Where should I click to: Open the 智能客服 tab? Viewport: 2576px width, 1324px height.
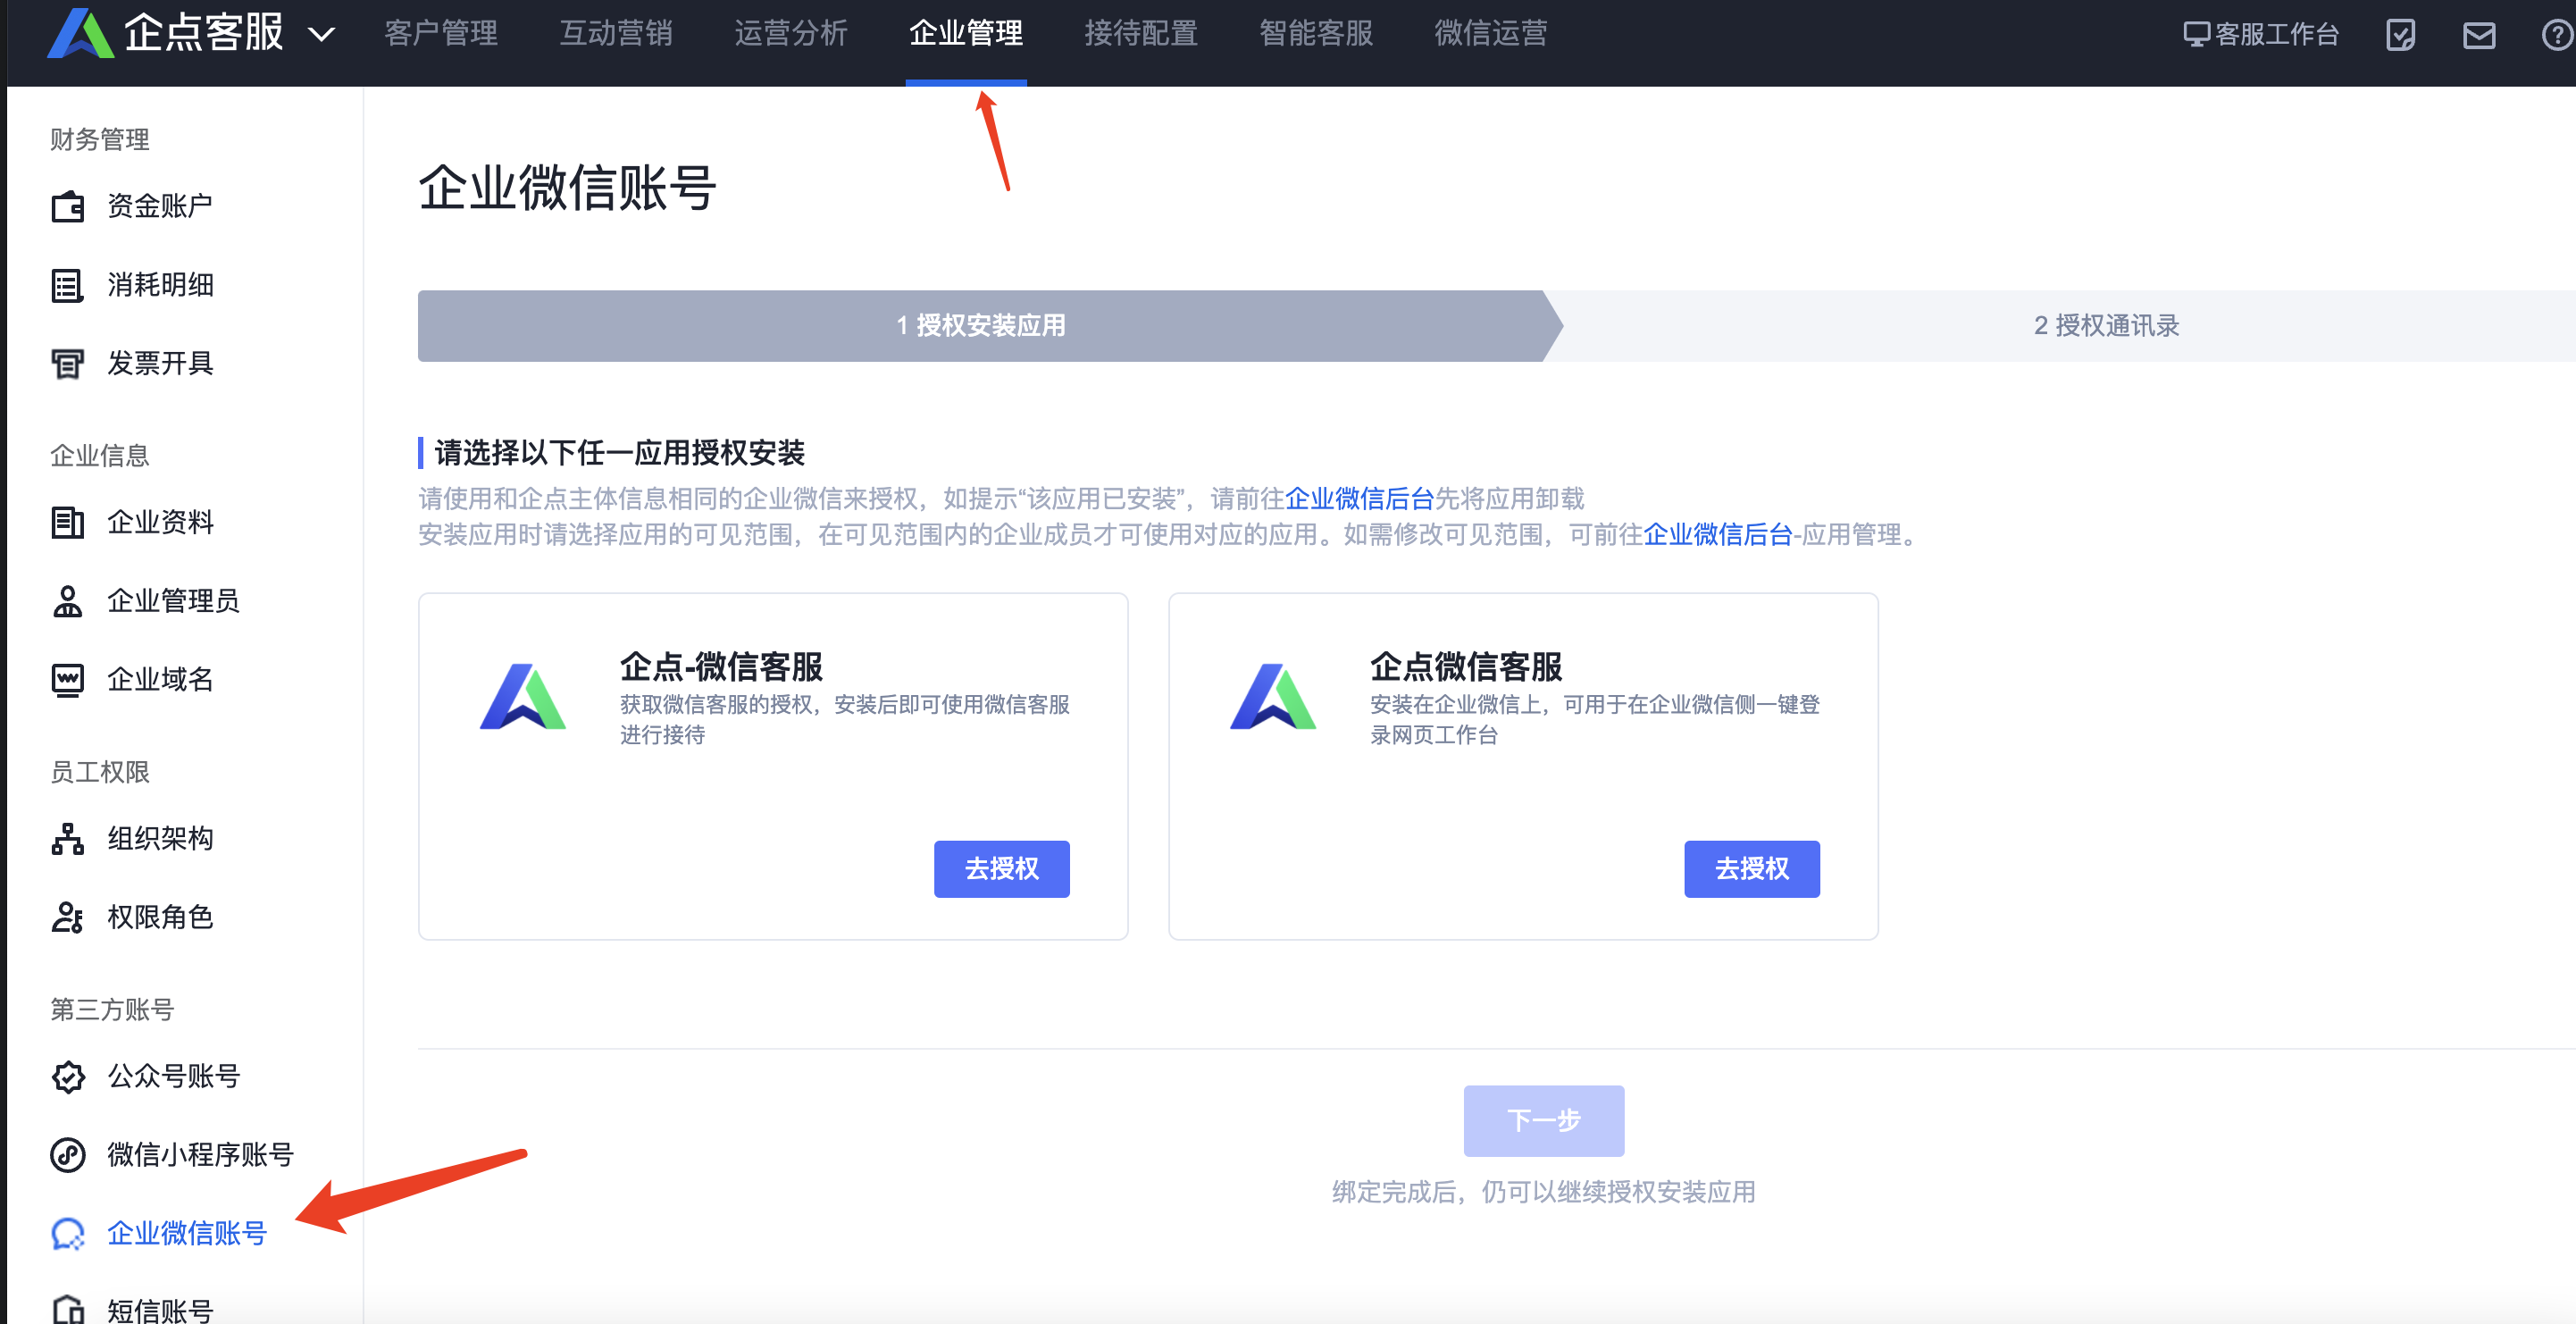tap(1316, 34)
